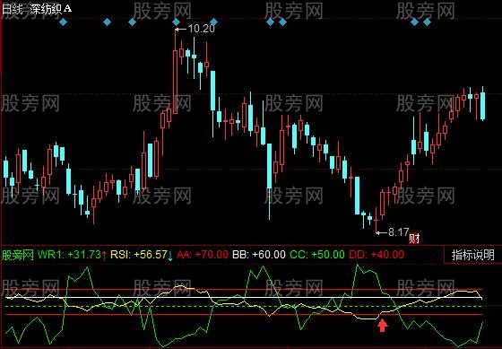Click the CC: +50.00 value

click(317, 255)
